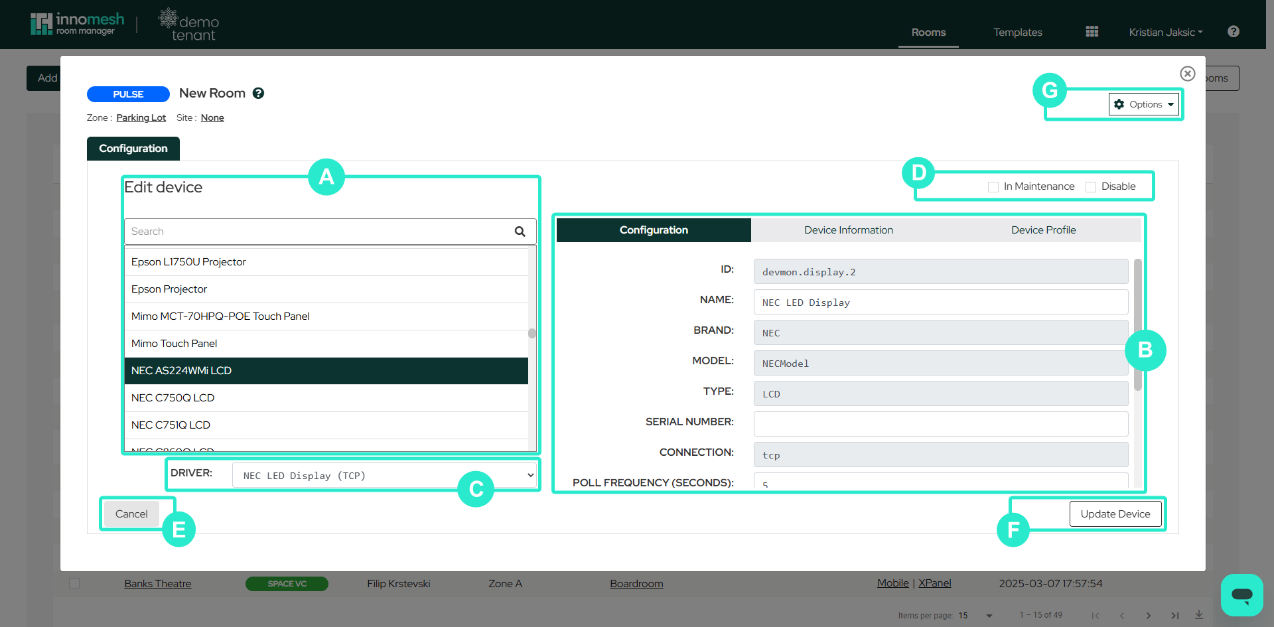Select the Banks Theatre row checkbox
1274x627 pixels.
(74, 583)
